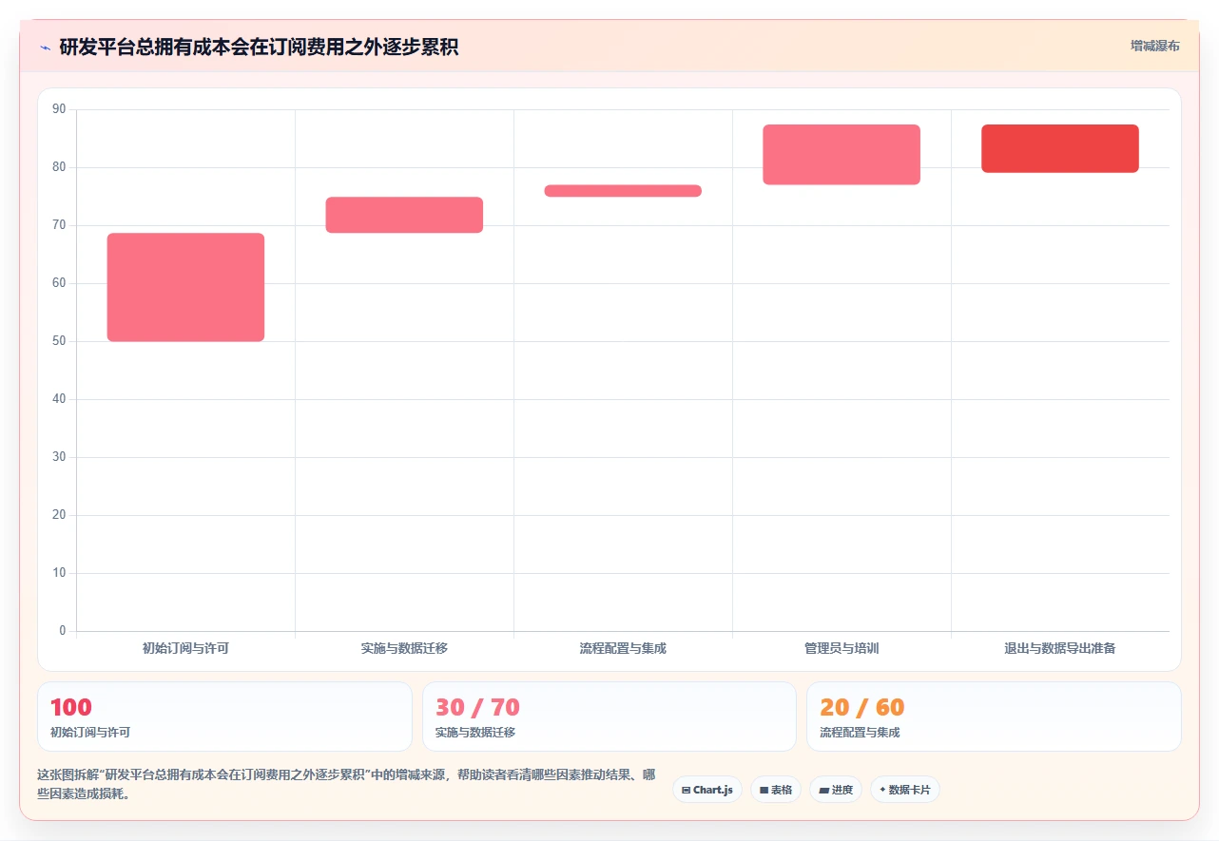Click the y-axis value 90
Image resolution: width=1219 pixels, height=841 pixels.
click(x=59, y=109)
